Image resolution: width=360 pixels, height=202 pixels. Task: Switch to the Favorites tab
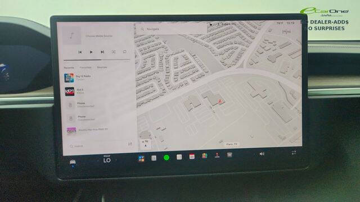[x=85, y=67]
